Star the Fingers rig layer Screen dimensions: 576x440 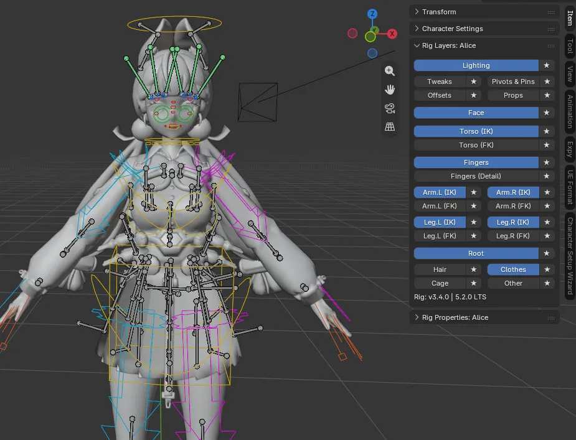547,162
